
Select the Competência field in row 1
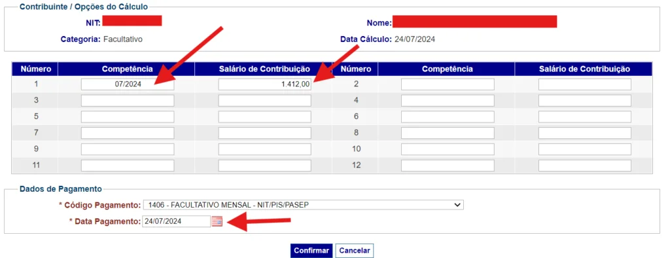128,84
